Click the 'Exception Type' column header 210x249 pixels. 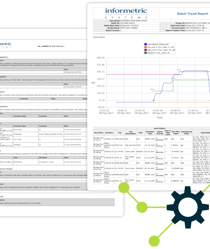tap(150, 133)
